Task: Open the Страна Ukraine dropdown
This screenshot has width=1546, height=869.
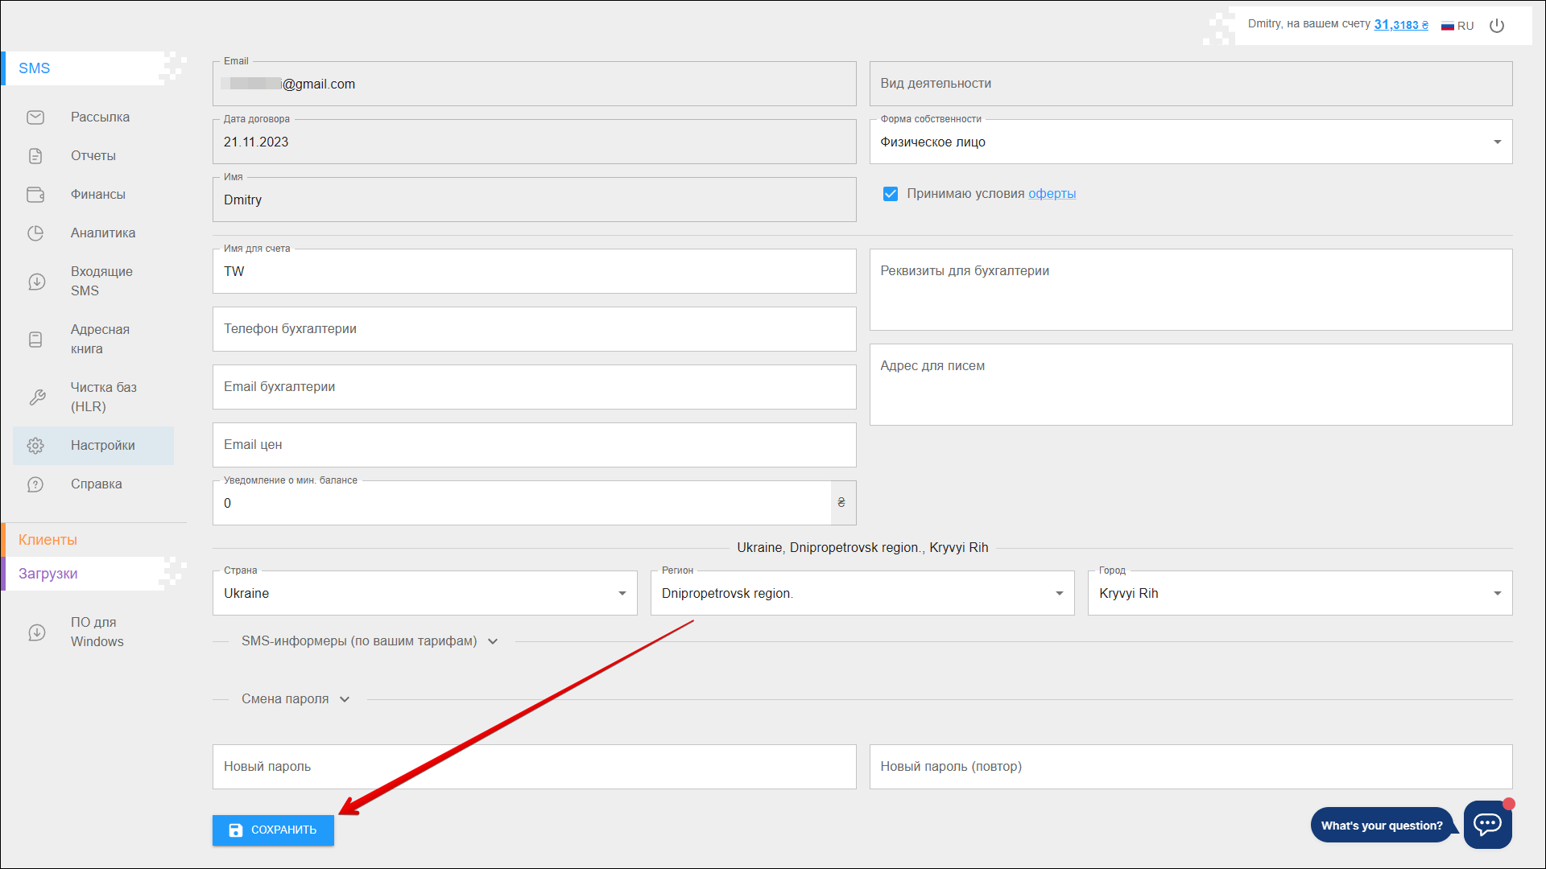Action: 424,594
